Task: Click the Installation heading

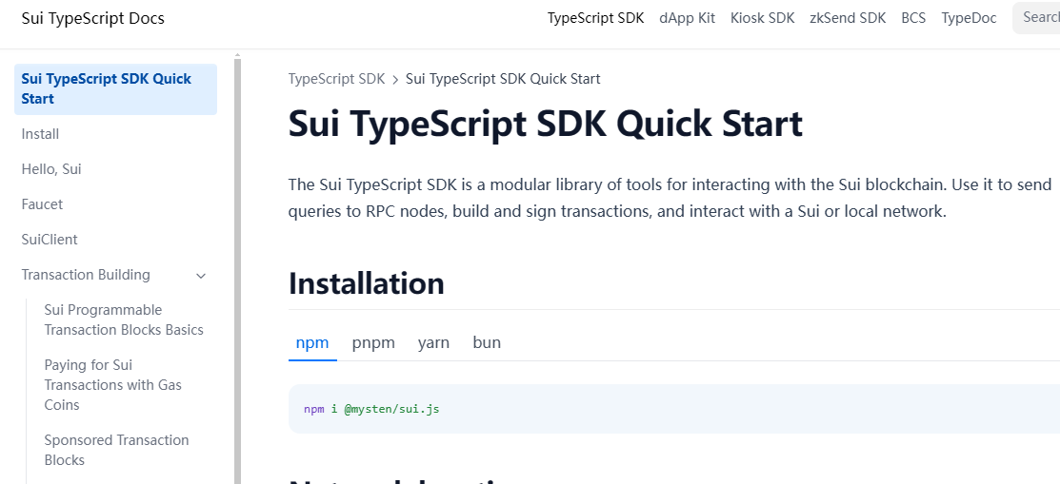Action: tap(367, 283)
